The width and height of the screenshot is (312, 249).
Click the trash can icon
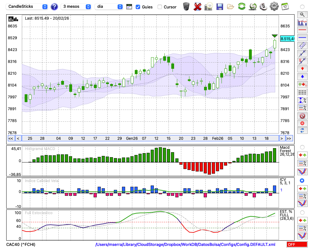point(186,7)
